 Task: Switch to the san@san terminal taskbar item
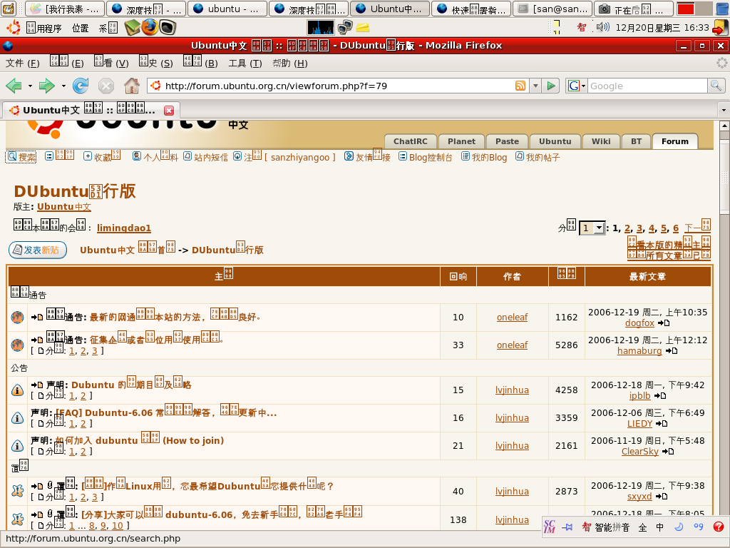[553, 9]
